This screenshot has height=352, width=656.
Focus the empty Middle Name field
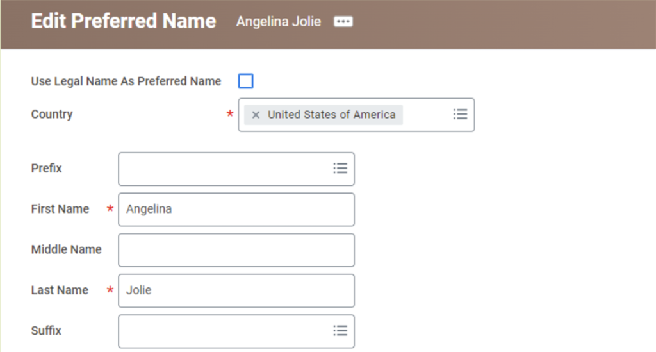pos(236,250)
